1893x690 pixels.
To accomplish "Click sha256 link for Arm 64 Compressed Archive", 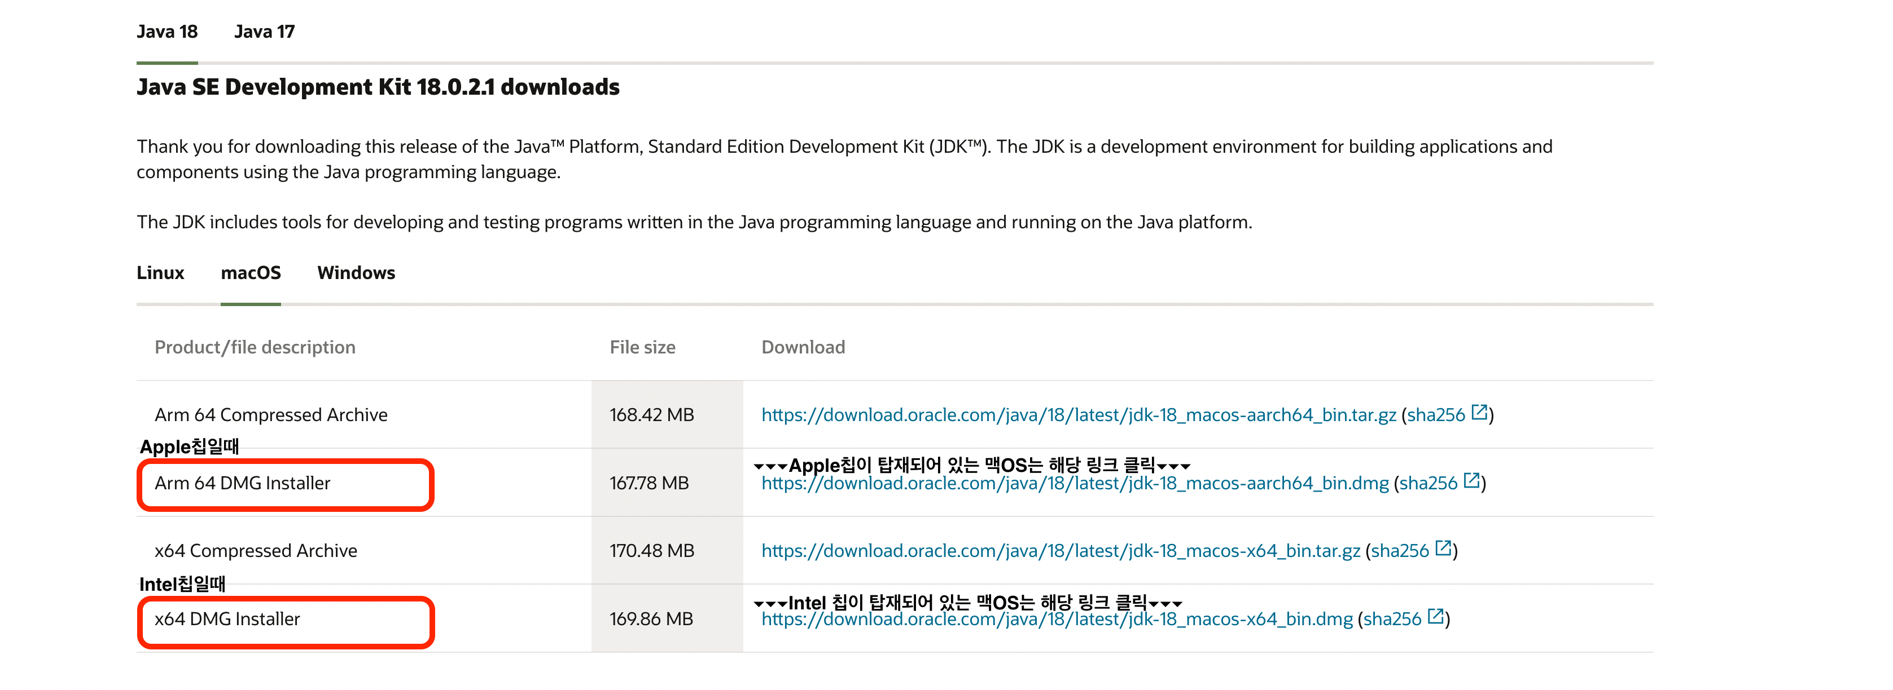I will (1436, 415).
